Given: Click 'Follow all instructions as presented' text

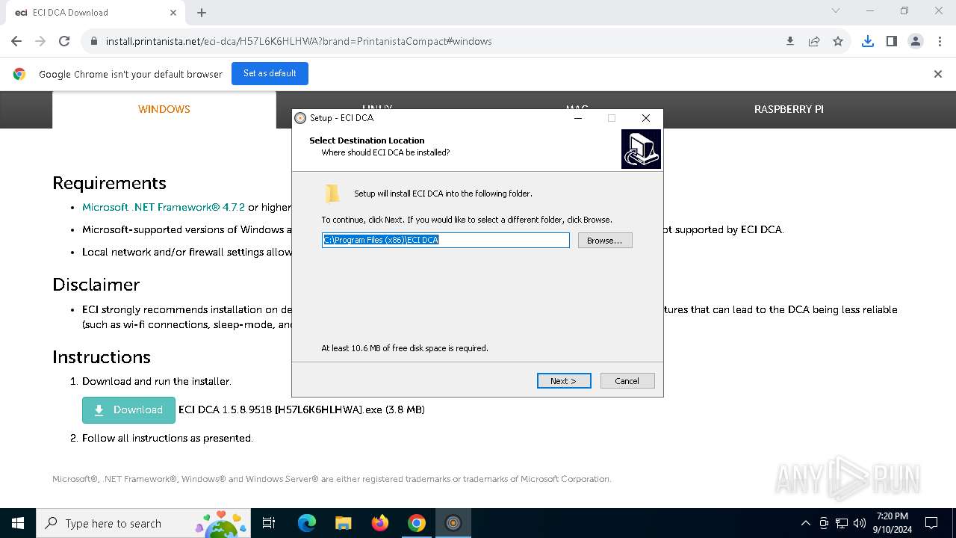Looking at the screenshot, I should click(167, 438).
